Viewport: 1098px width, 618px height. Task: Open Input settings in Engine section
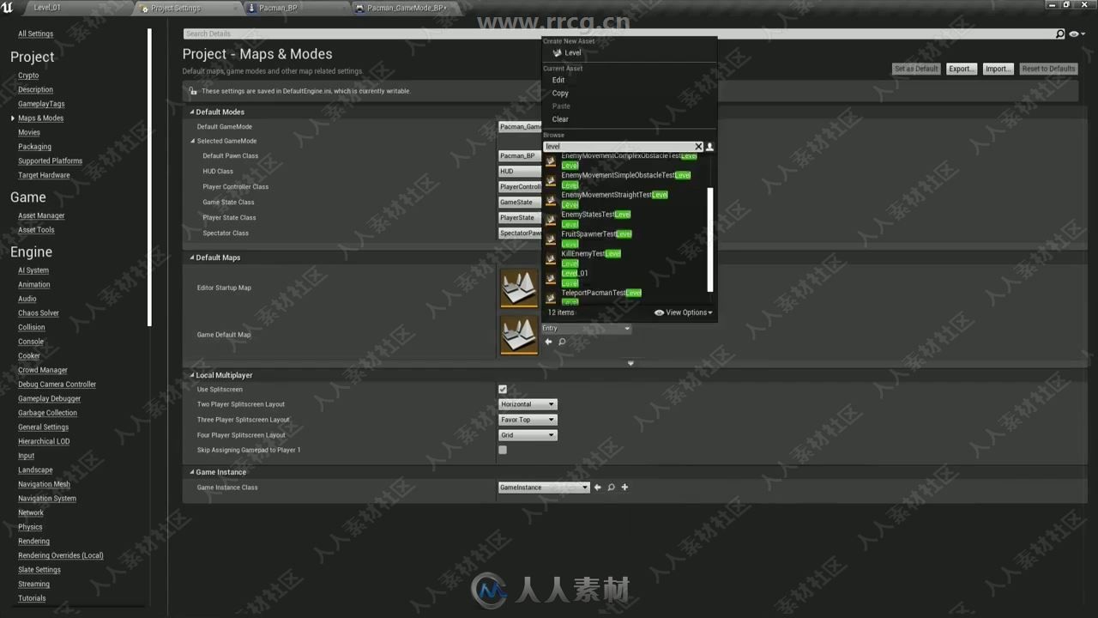[x=26, y=456]
